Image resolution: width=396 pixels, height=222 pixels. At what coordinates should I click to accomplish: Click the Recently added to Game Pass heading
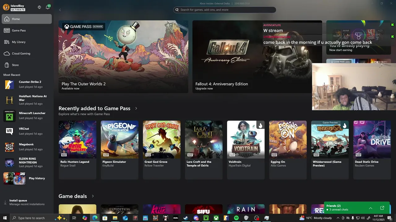pyautogui.click(x=94, y=109)
